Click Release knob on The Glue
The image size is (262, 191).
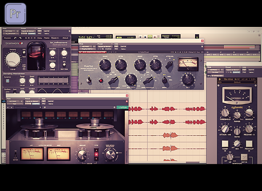click(x=249, y=128)
